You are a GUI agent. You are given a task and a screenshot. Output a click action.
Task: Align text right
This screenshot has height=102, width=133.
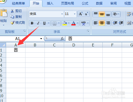tap(108, 23)
